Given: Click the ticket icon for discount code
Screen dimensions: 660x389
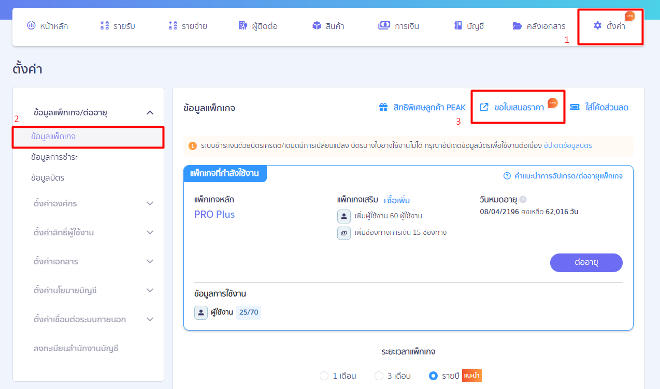Looking at the screenshot, I should (x=575, y=107).
